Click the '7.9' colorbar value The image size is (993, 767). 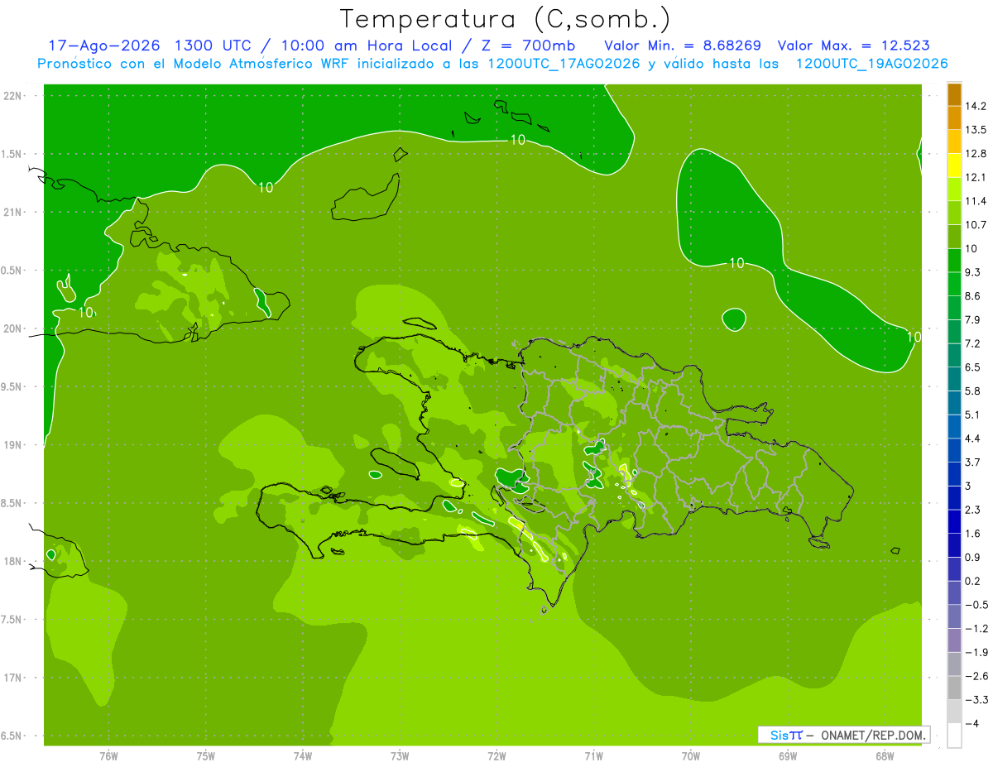tap(973, 320)
